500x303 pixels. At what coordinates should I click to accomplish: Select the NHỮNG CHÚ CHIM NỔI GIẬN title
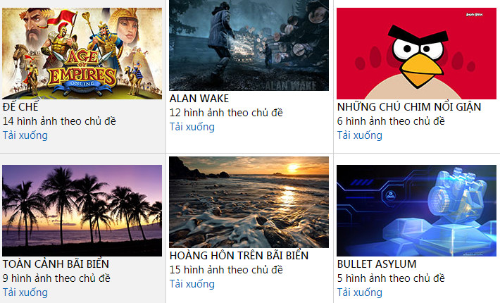(409, 106)
